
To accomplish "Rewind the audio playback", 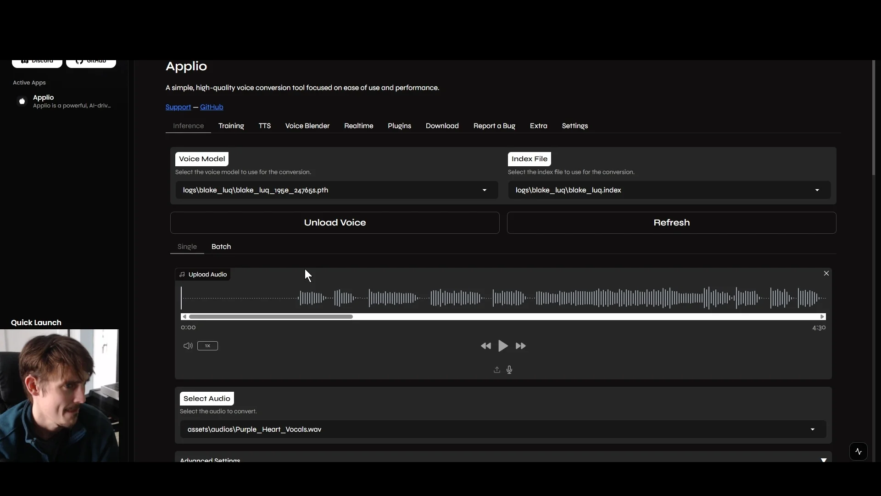I will (x=485, y=346).
